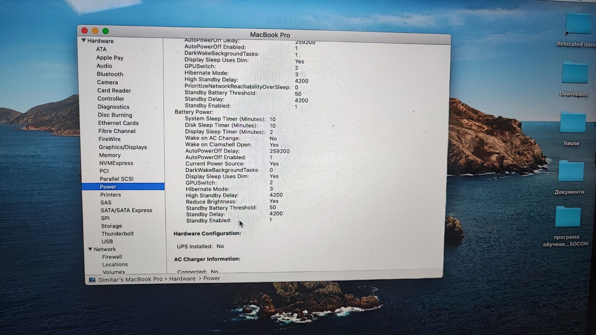Open the Storage hardware entry

coord(111,226)
